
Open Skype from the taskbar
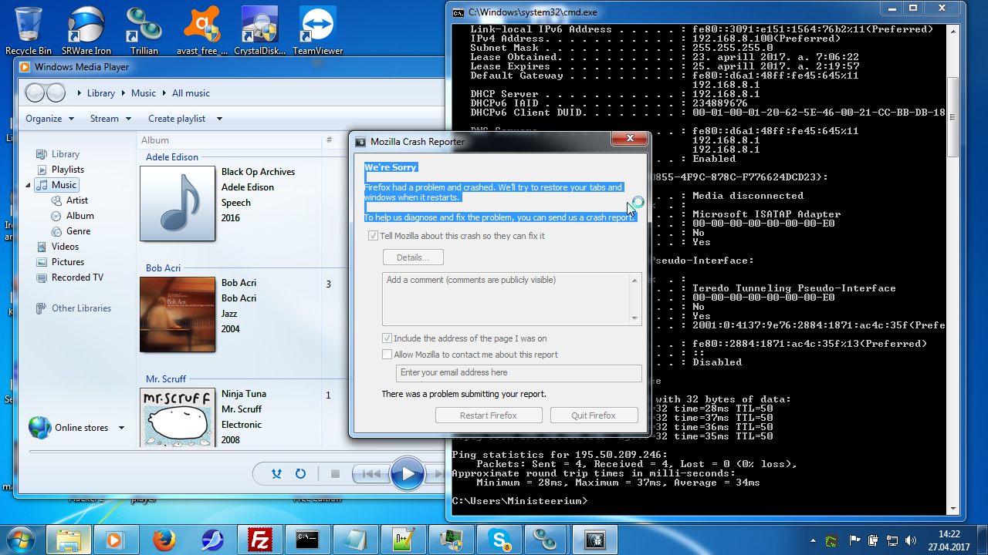[x=498, y=539]
